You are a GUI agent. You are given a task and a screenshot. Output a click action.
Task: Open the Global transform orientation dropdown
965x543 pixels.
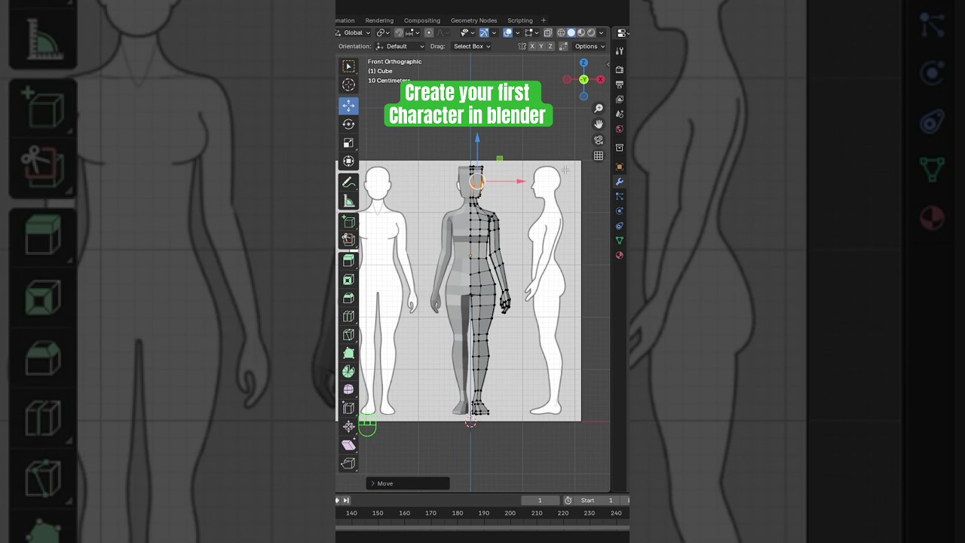point(354,32)
